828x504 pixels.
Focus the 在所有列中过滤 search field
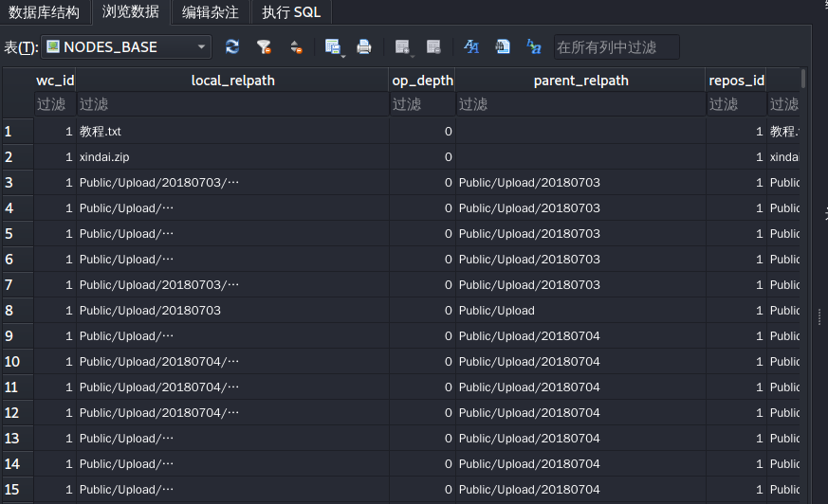pyautogui.click(x=616, y=47)
